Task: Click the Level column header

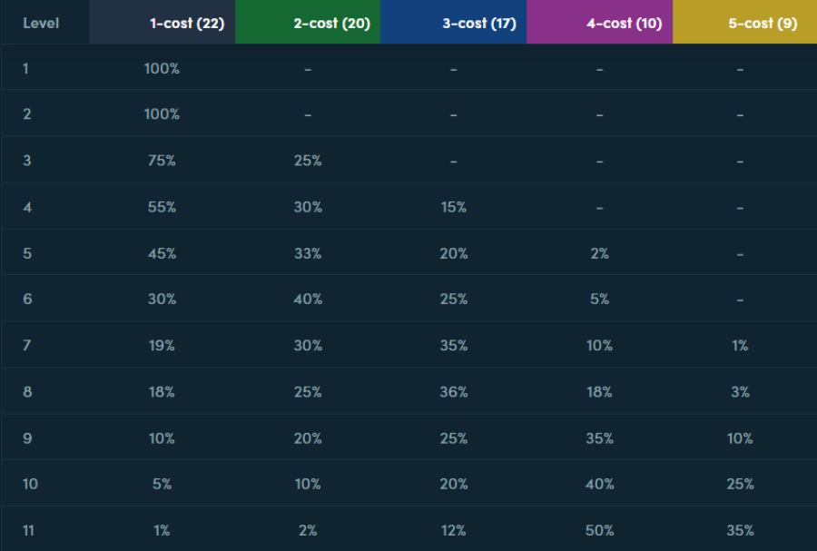Action: (41, 24)
